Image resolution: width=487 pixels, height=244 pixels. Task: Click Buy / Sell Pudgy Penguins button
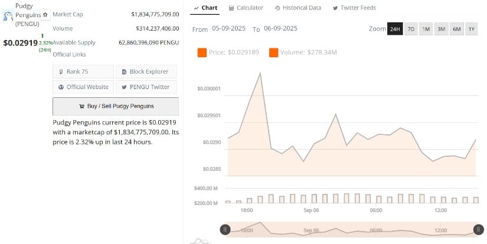click(116, 106)
